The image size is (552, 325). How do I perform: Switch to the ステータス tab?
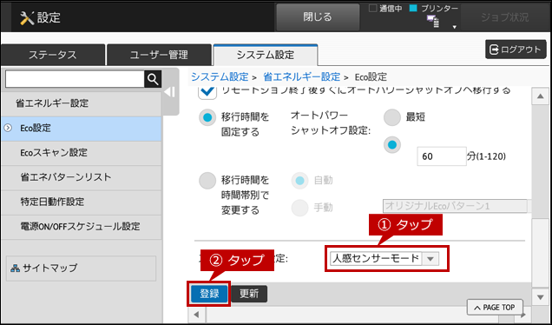pos(53,55)
